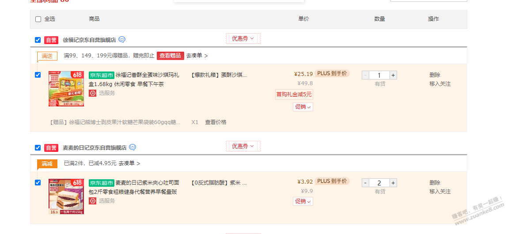515x234 pixels.
Task: Click the 选服务 text for 紫米吐司
Action: click(x=107, y=201)
